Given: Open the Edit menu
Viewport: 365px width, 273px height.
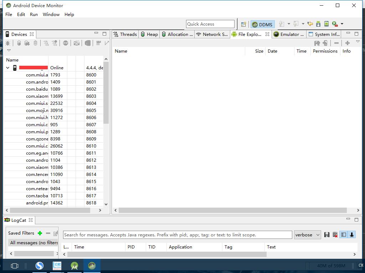Looking at the screenshot, I should (21, 14).
